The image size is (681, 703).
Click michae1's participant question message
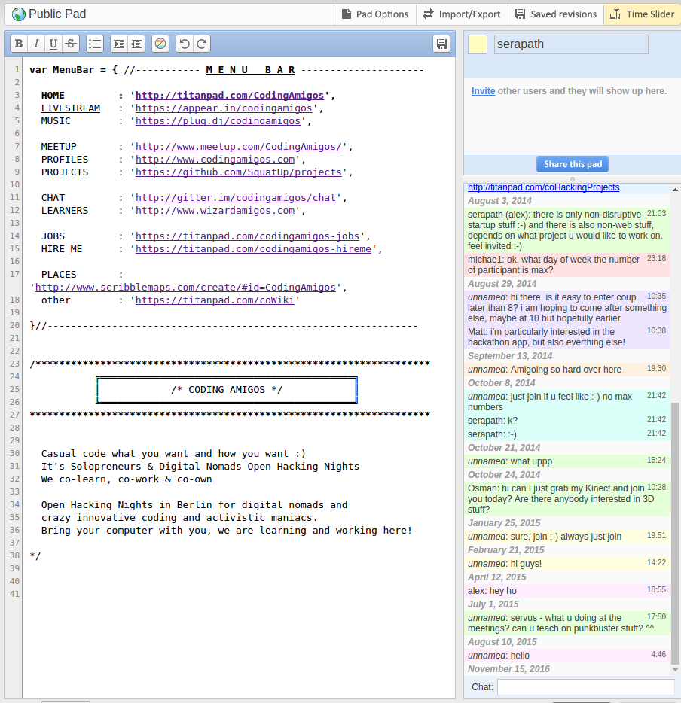(x=567, y=264)
